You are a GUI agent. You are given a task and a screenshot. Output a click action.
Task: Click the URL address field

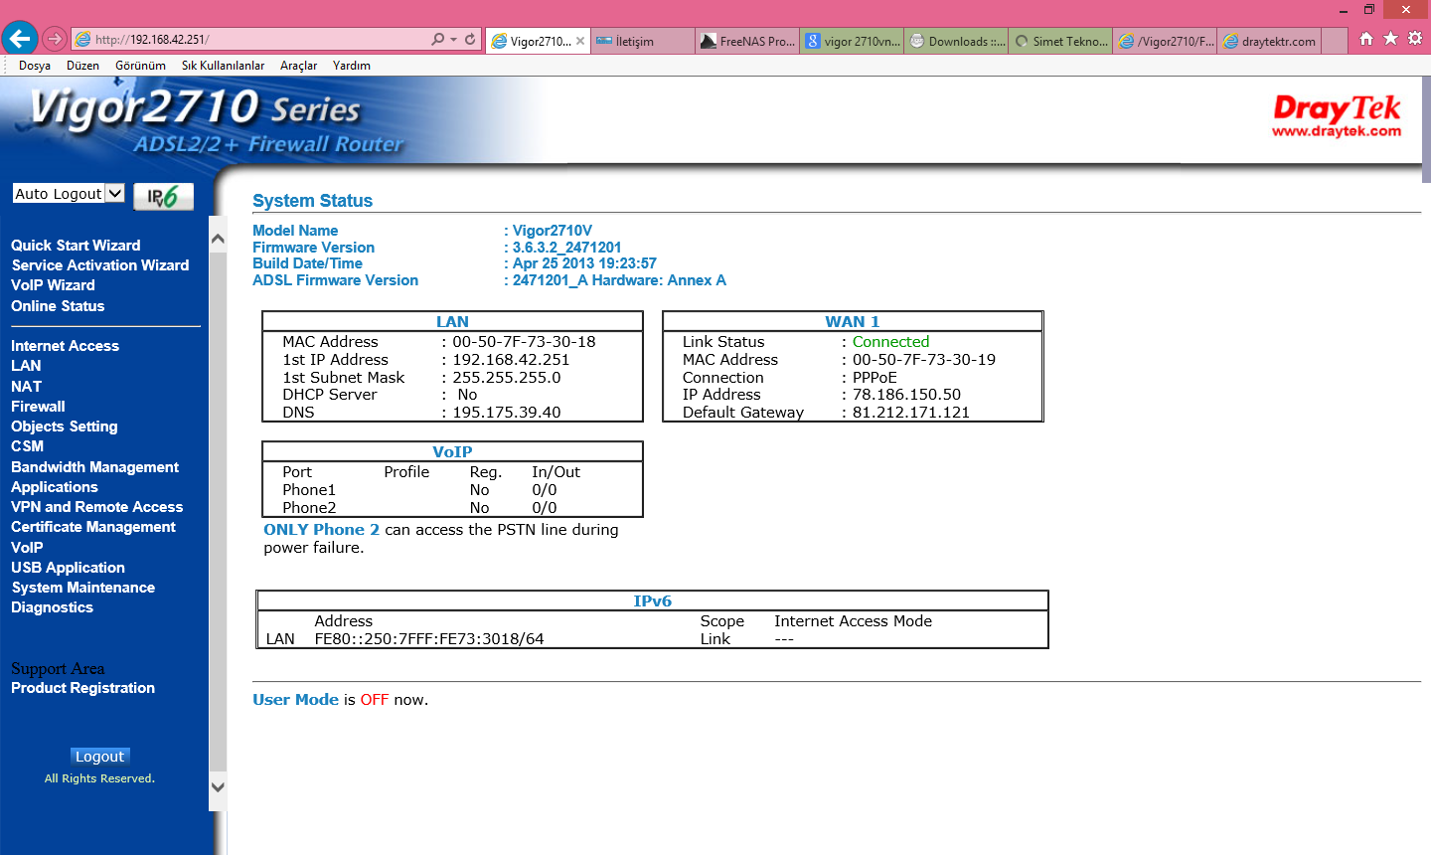click(x=258, y=40)
